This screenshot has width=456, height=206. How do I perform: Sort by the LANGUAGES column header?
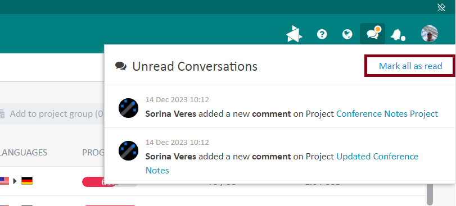24,152
